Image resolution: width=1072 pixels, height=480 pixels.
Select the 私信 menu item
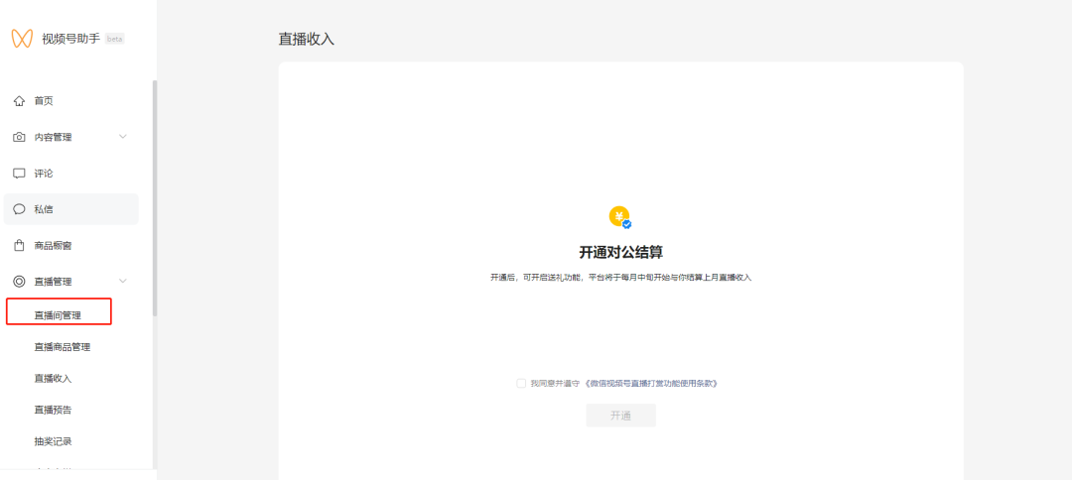point(71,209)
